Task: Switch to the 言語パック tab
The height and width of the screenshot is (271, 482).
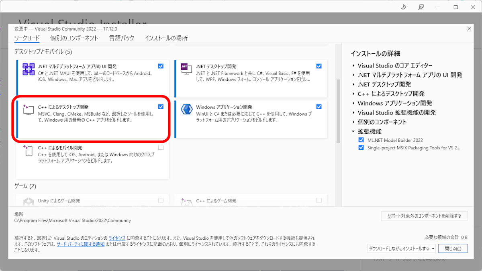Action: 122,38
